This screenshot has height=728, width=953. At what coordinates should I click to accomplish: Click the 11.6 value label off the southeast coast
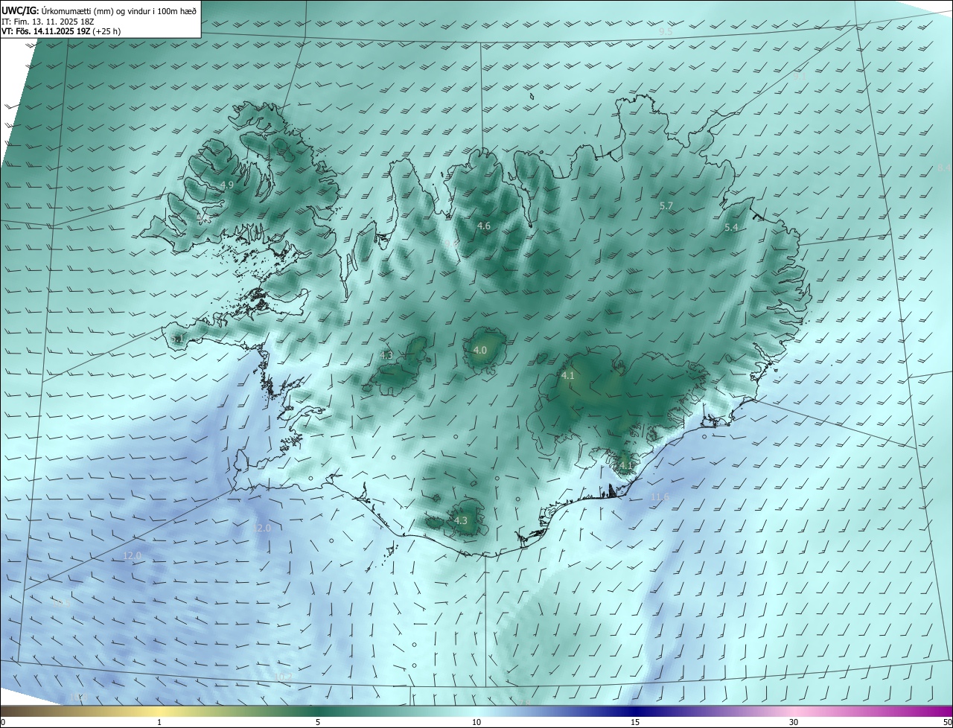point(660,496)
